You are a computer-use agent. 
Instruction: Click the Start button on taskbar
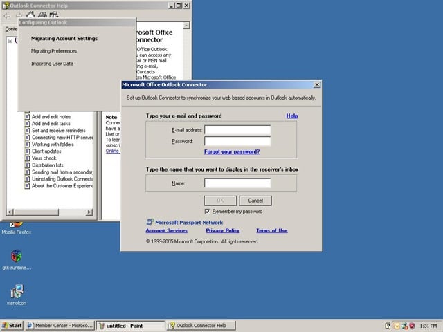tap(12, 326)
